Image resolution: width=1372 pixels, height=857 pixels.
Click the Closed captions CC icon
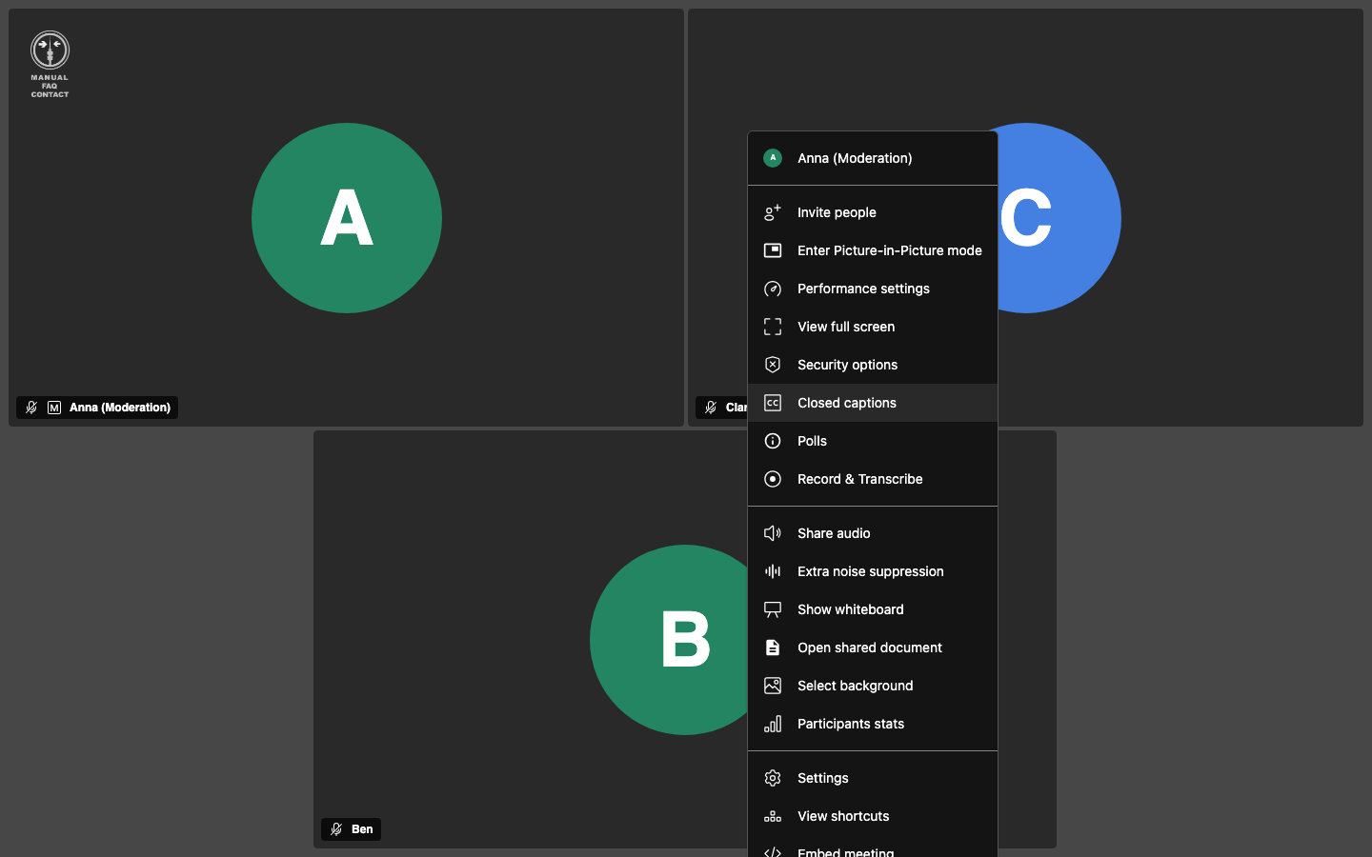(x=773, y=403)
